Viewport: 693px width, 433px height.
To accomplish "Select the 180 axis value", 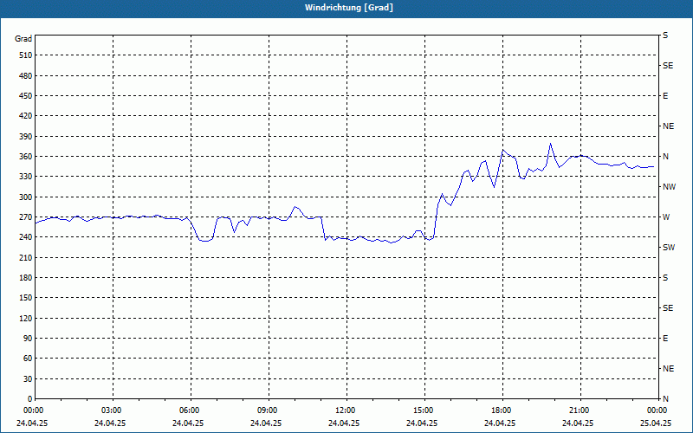I will tap(26, 278).
